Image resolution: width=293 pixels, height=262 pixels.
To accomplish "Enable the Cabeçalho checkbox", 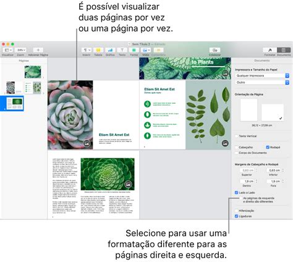I will tap(237, 147).
